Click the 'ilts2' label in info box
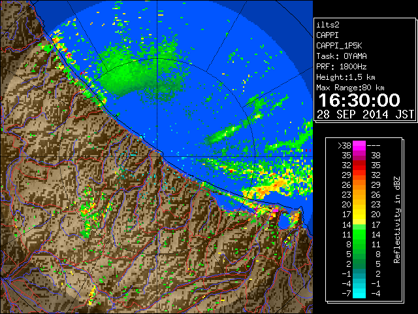The height and width of the screenshot is (314, 418). (x=328, y=25)
